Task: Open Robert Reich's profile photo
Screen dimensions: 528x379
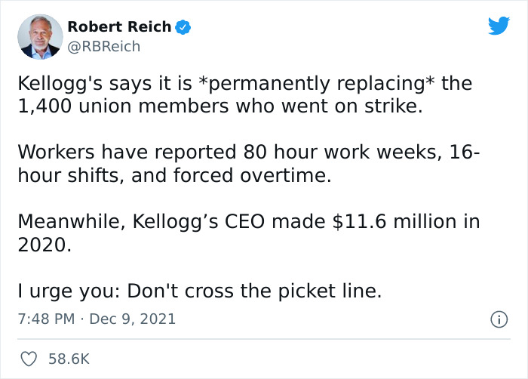Action: click(35, 35)
